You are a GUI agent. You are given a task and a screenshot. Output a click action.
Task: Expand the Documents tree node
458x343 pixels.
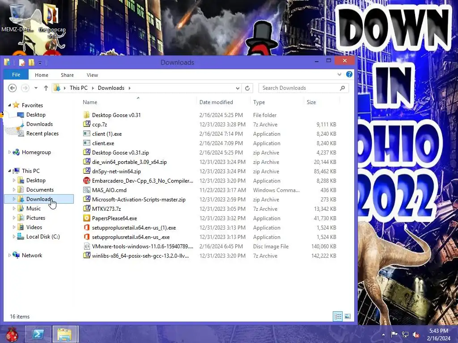coord(14,189)
